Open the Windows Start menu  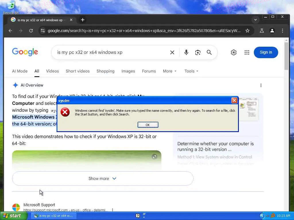coord(13,216)
